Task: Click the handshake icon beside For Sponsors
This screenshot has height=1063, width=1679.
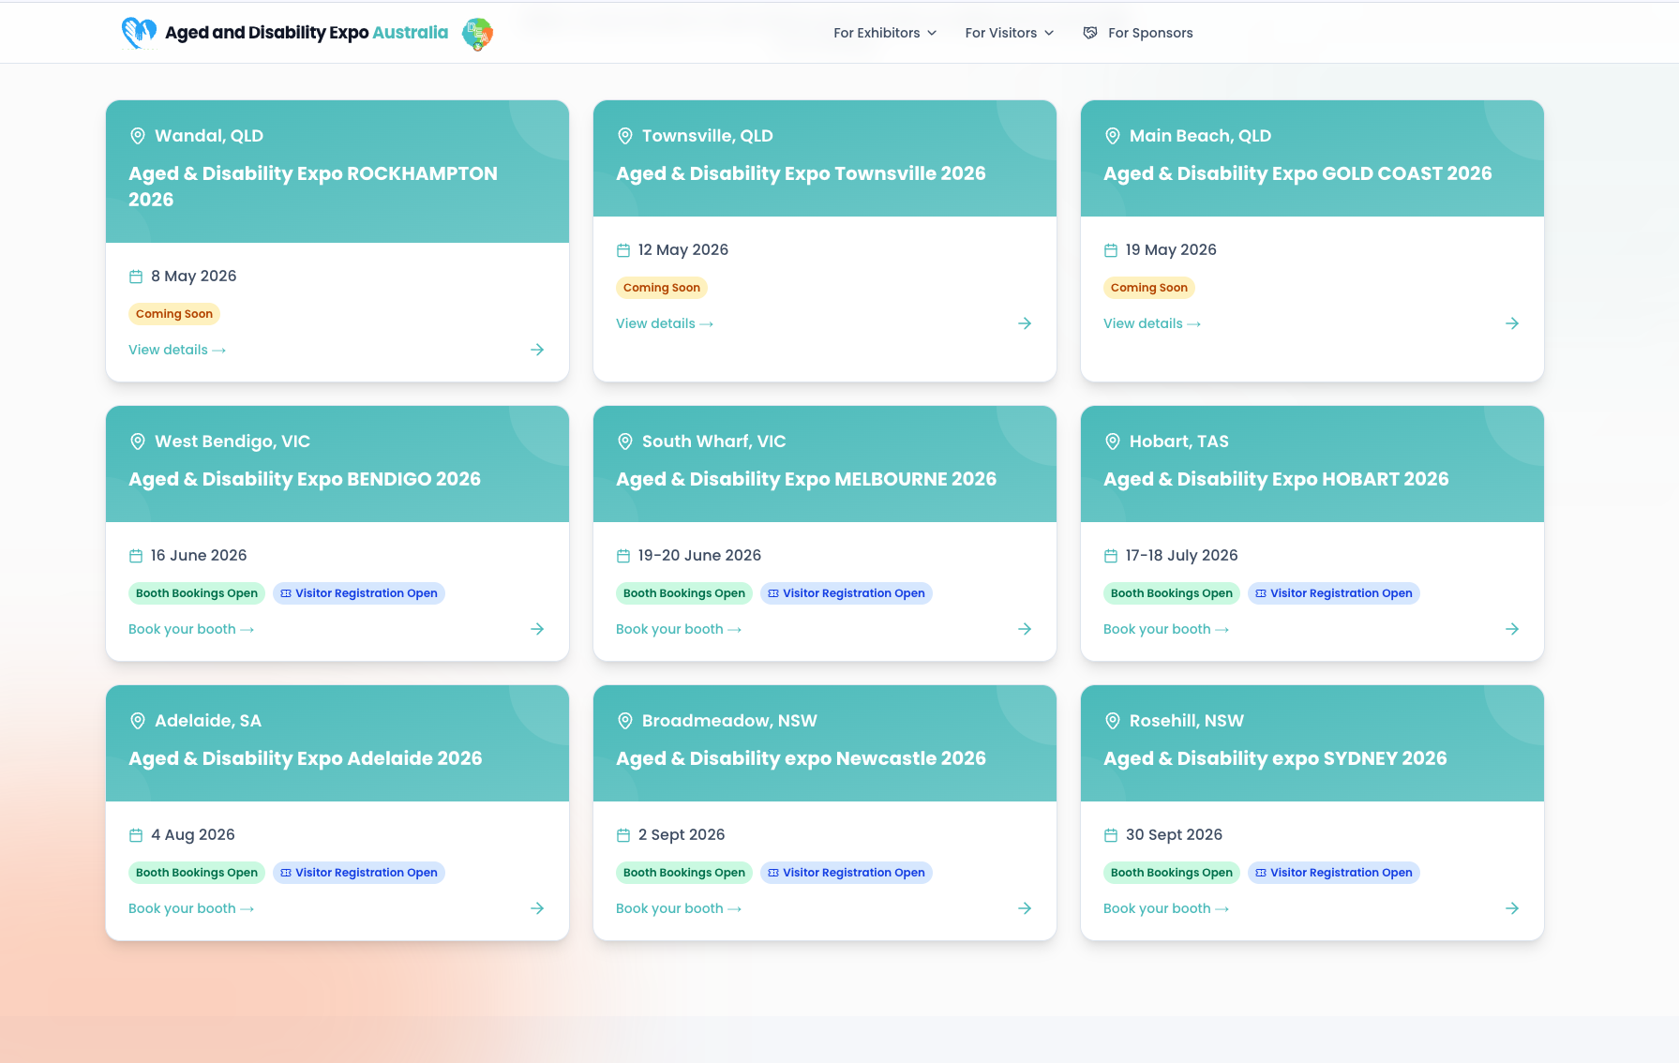Action: pos(1090,33)
